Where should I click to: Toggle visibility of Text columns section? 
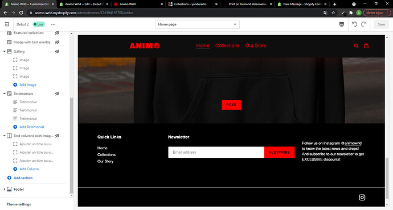pyautogui.click(x=57, y=136)
